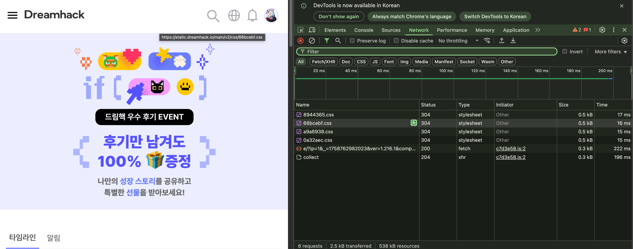Open the user profile avatar
Viewport: 633px width, 249px height.
click(x=271, y=15)
